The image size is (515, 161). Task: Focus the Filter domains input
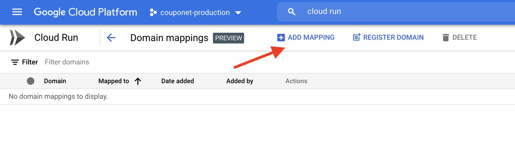tap(67, 62)
